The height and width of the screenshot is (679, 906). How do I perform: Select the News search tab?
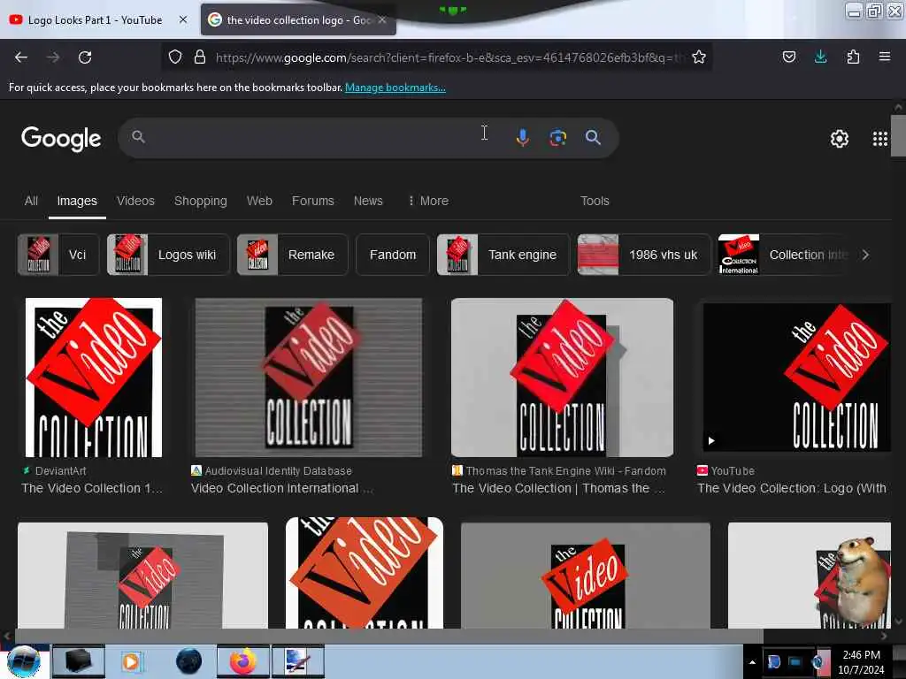point(368,201)
